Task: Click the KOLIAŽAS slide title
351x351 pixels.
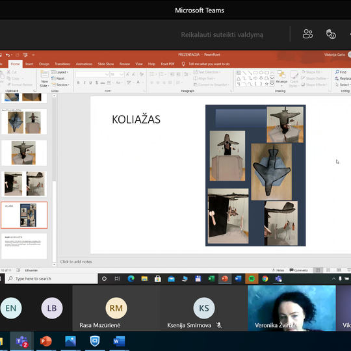Action: (x=136, y=120)
